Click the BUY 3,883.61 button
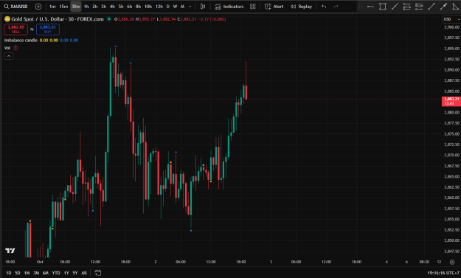The height and width of the screenshot is (278, 461). 48,29
